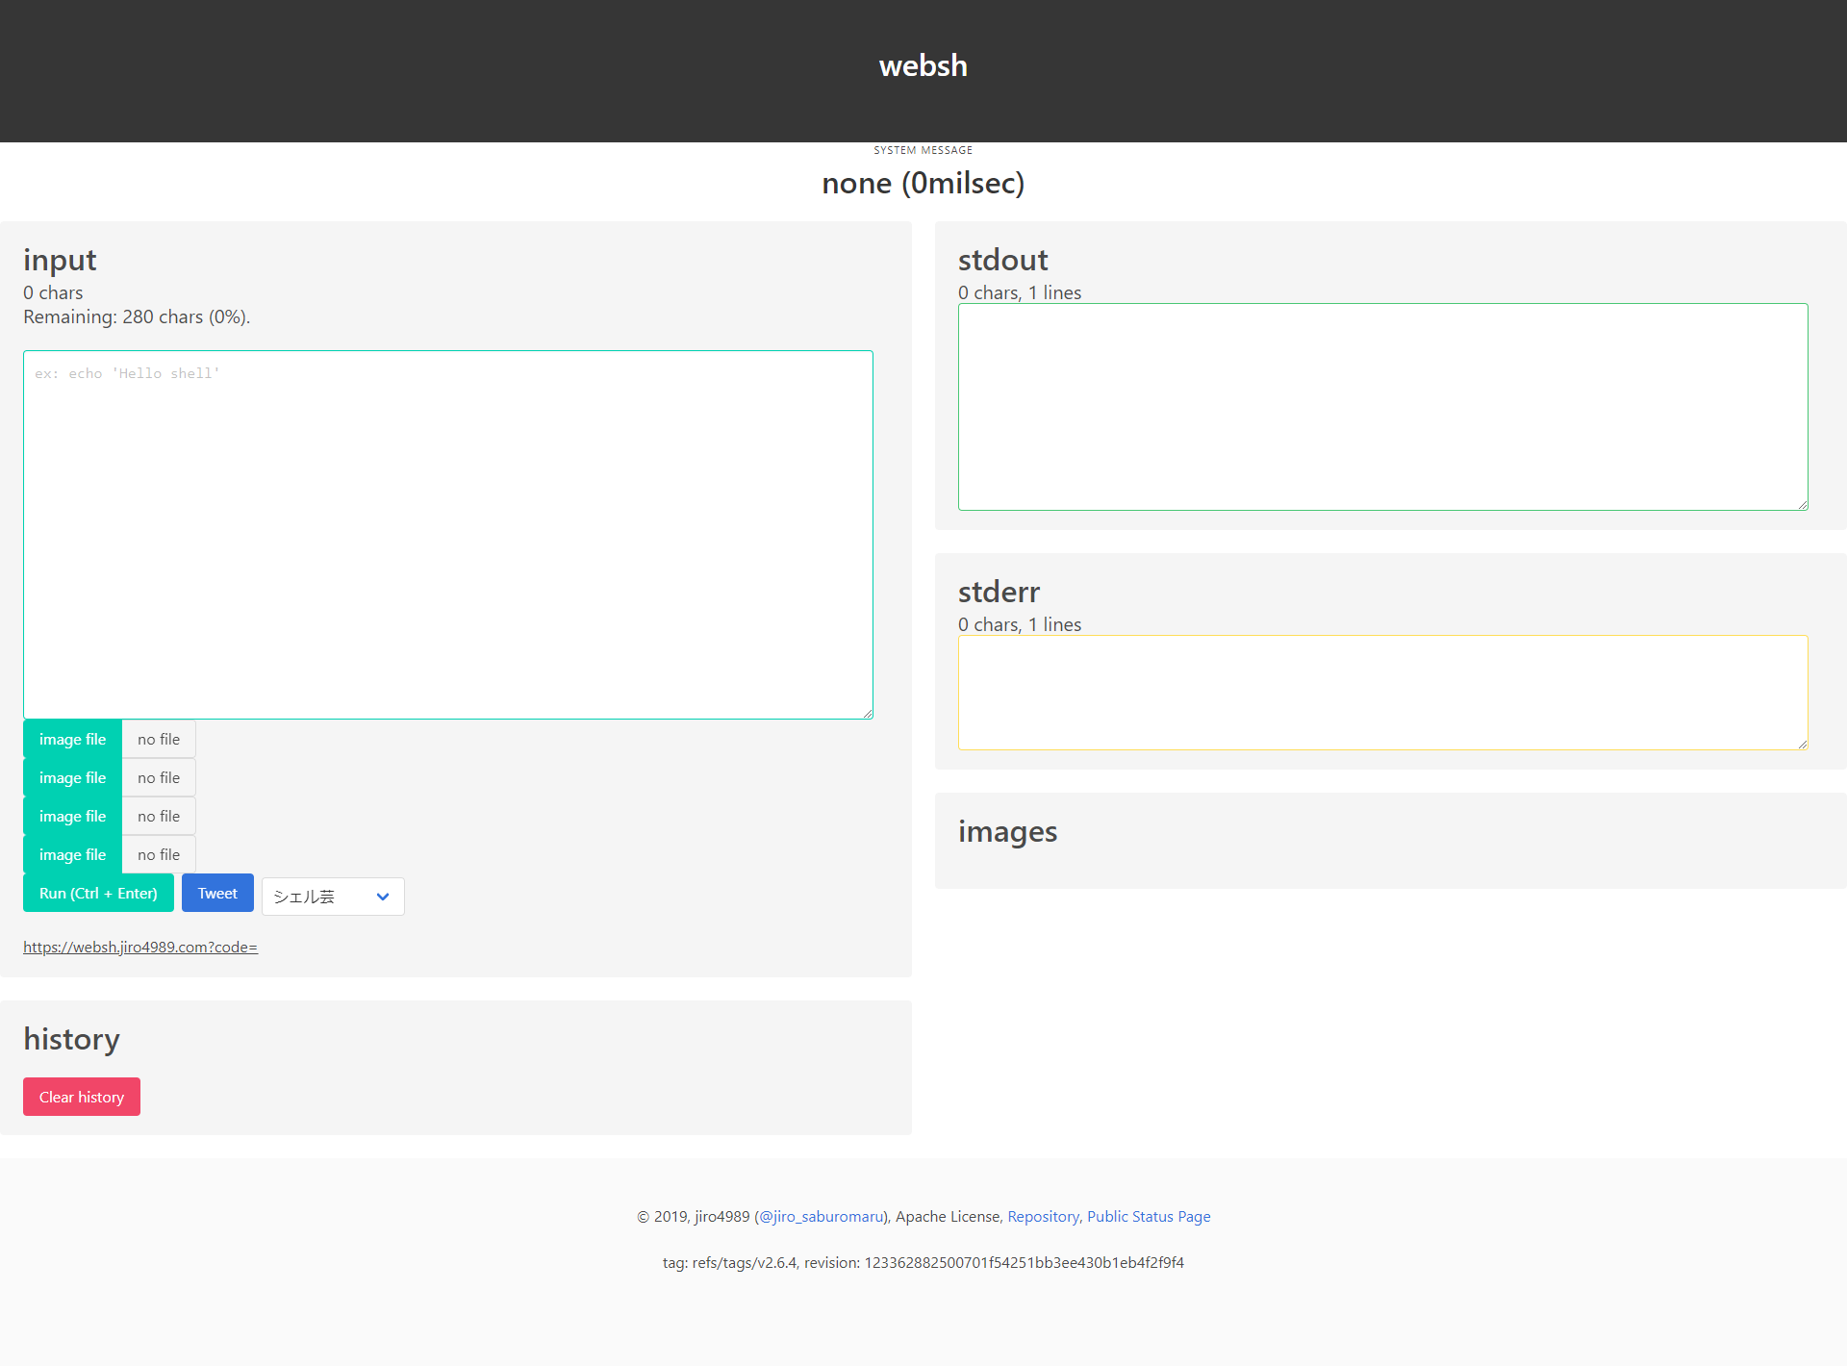Click the third image file upload button
Image resolution: width=1847 pixels, height=1366 pixels.
coord(72,816)
